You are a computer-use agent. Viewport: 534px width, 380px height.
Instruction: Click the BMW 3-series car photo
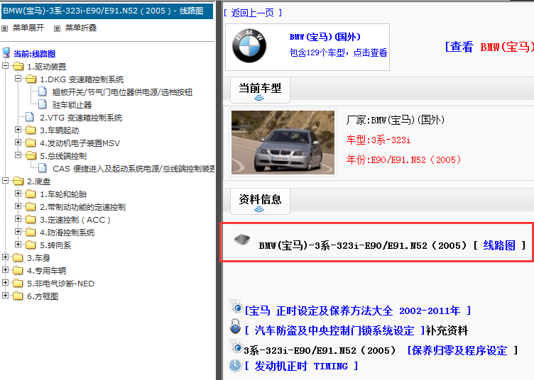(283, 142)
